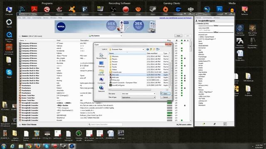Screen dimensions: 266x149
Task: Open the Edit menu in GameRanger
Action: click(24, 18)
